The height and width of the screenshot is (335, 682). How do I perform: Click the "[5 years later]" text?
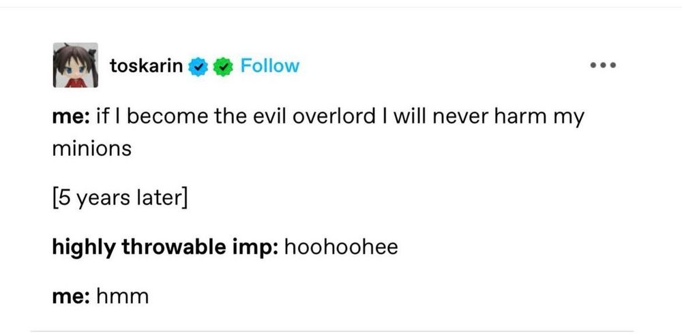point(119,201)
